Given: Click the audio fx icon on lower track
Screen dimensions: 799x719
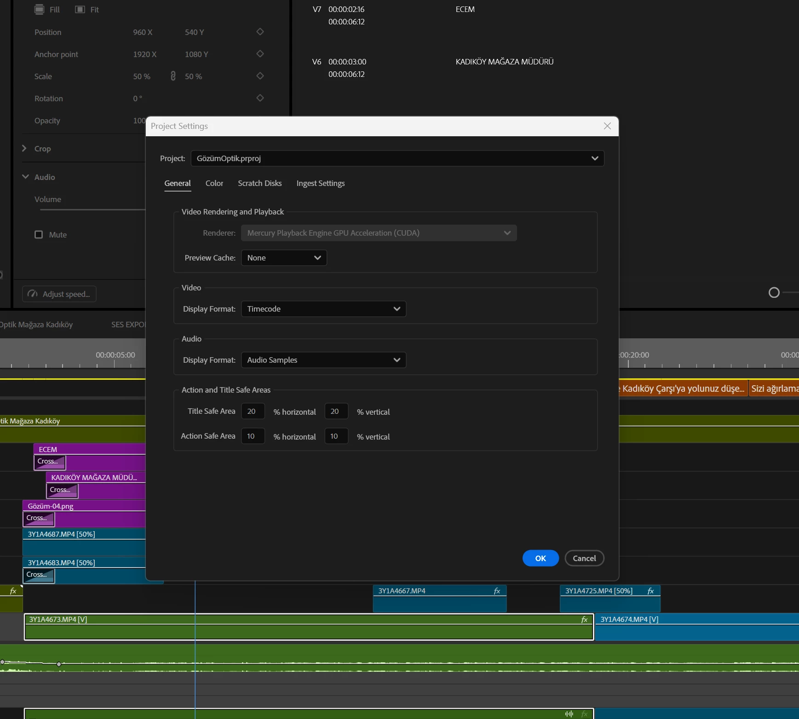Looking at the screenshot, I should [585, 714].
